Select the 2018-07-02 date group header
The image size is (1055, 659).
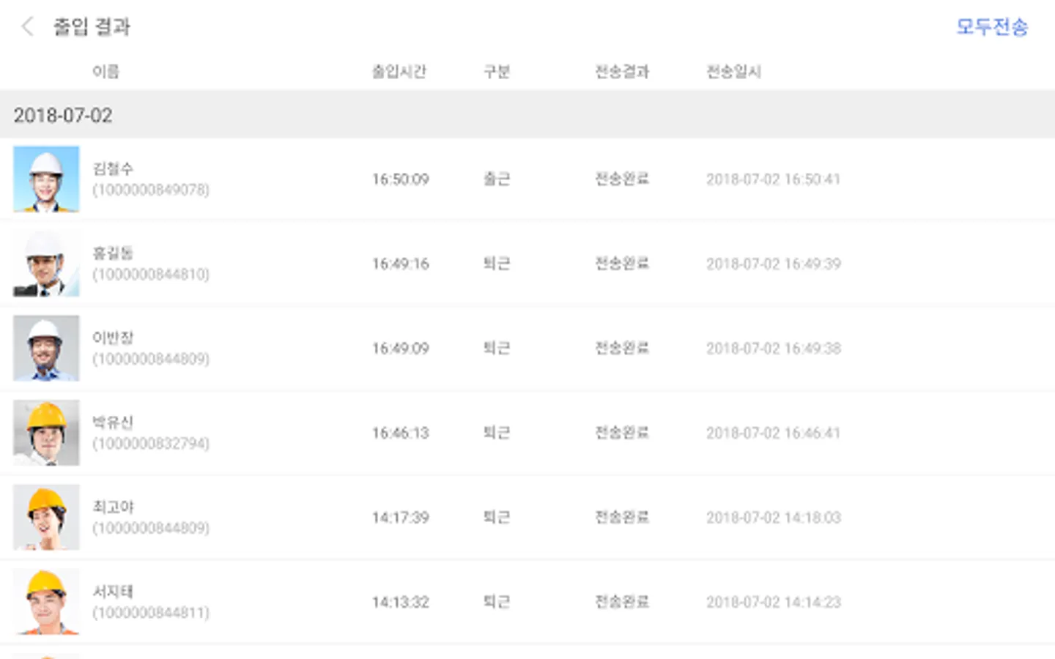pyautogui.click(x=63, y=116)
